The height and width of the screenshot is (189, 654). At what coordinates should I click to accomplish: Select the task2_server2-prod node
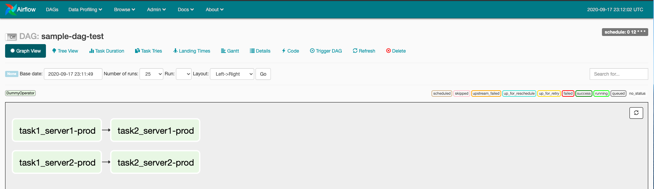(x=156, y=162)
